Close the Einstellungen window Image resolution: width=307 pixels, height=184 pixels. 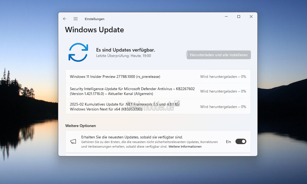pos(251,17)
